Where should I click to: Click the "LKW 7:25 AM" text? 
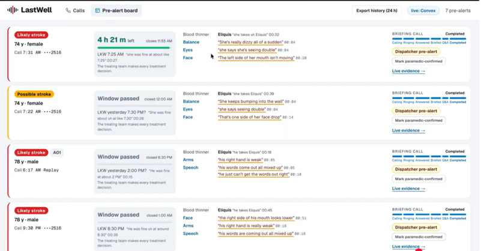click(110, 54)
